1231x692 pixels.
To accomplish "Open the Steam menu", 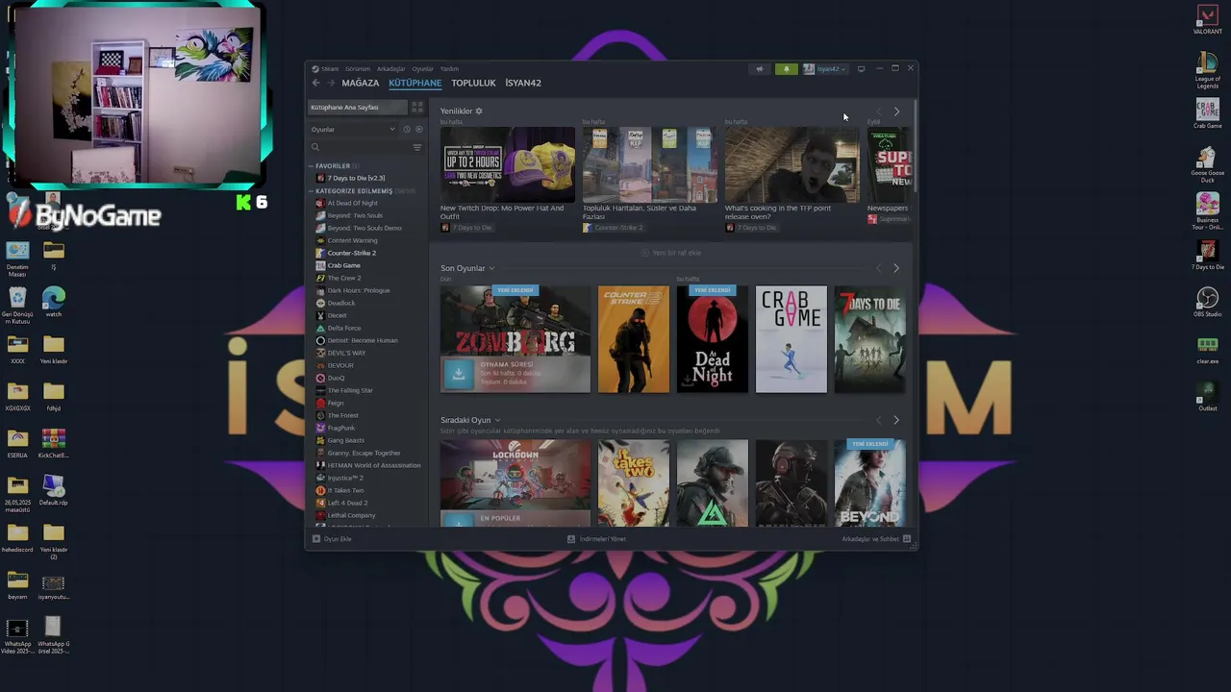I will click(330, 69).
